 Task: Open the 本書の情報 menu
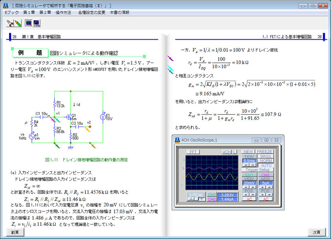(120, 12)
